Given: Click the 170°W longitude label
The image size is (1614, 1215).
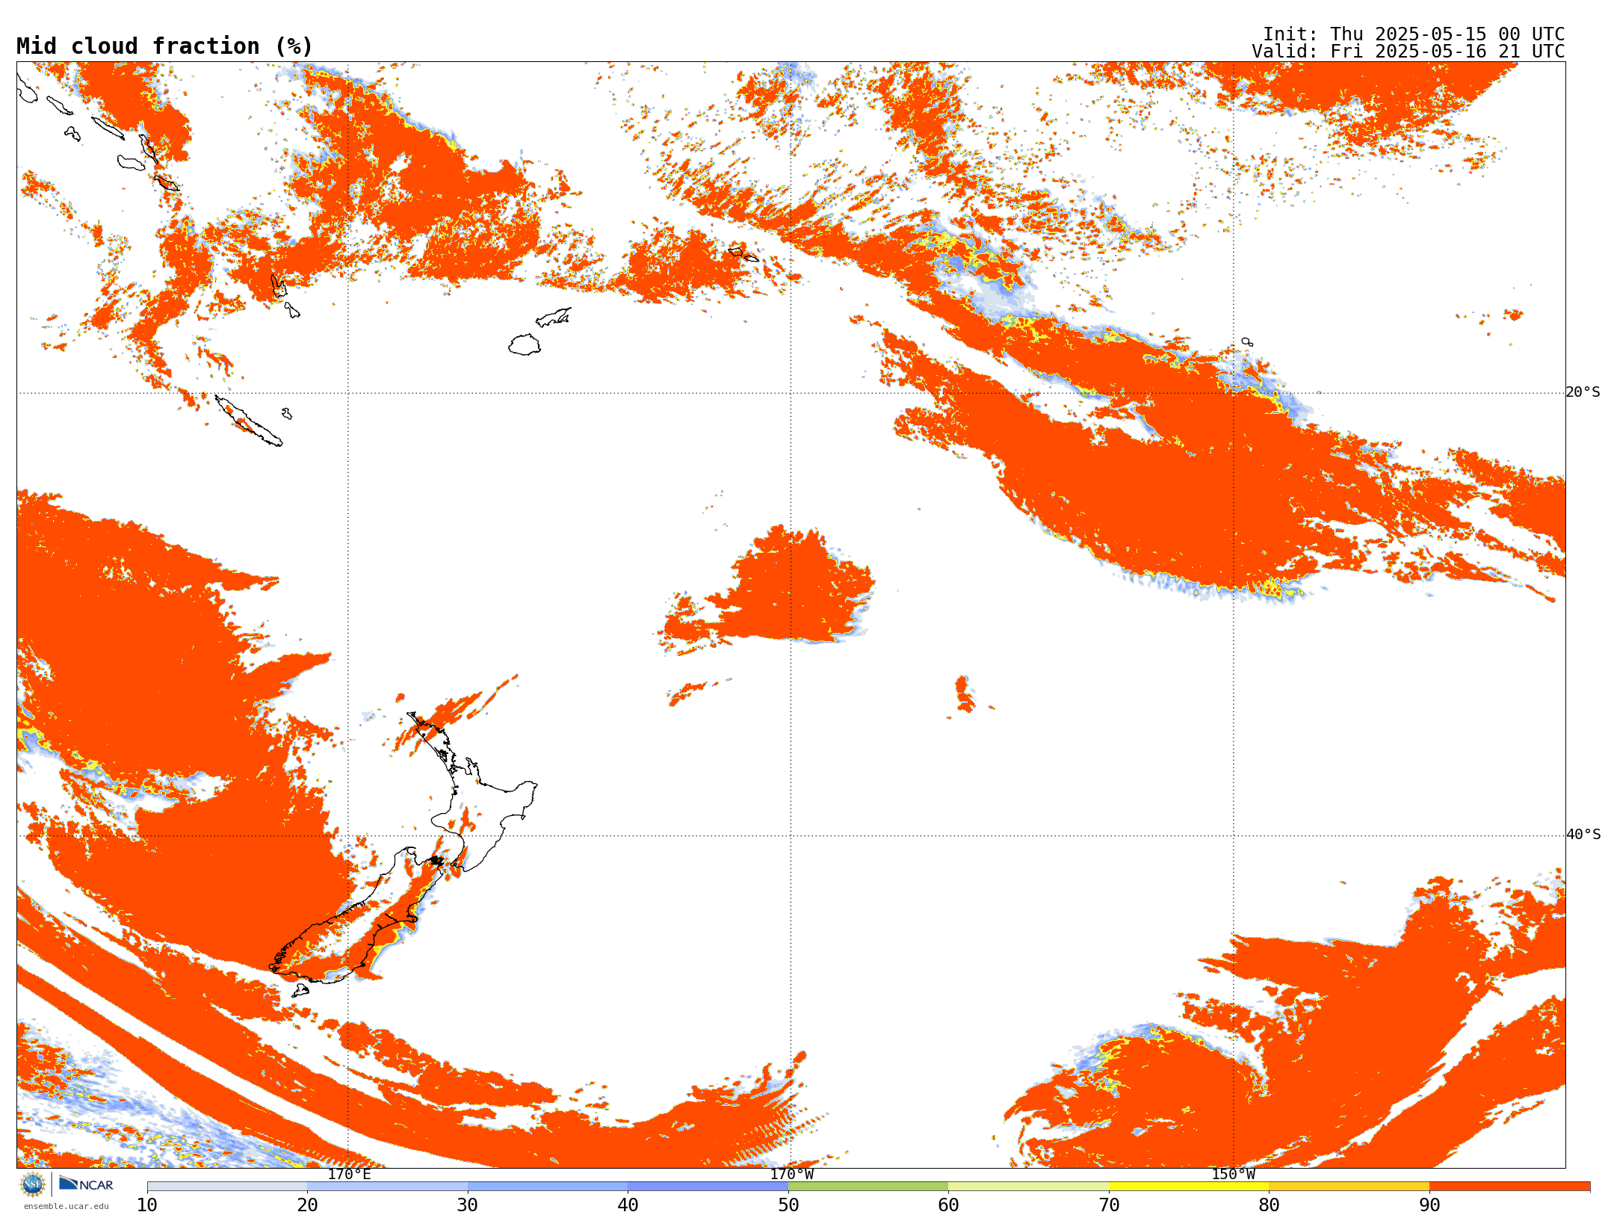Looking at the screenshot, I should [791, 1175].
